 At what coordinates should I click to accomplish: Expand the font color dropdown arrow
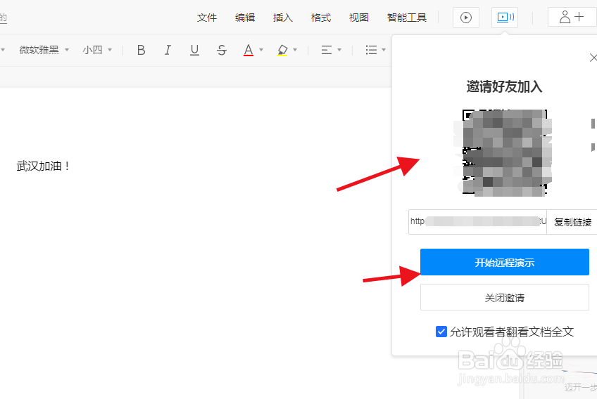[x=261, y=50]
